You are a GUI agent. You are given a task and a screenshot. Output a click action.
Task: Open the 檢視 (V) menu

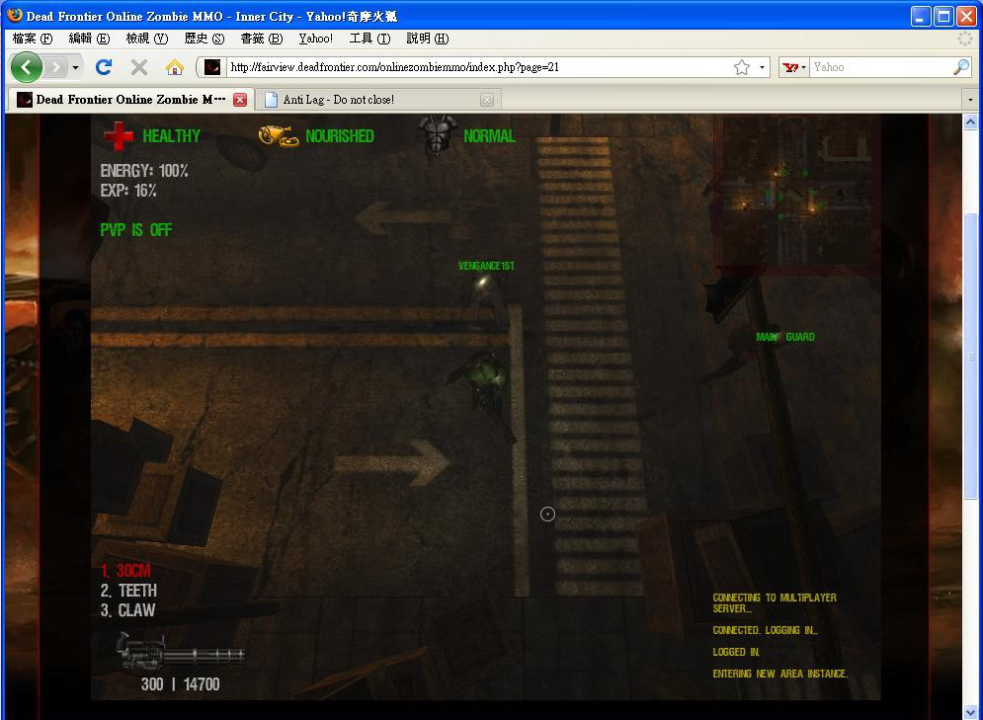pyautogui.click(x=146, y=39)
